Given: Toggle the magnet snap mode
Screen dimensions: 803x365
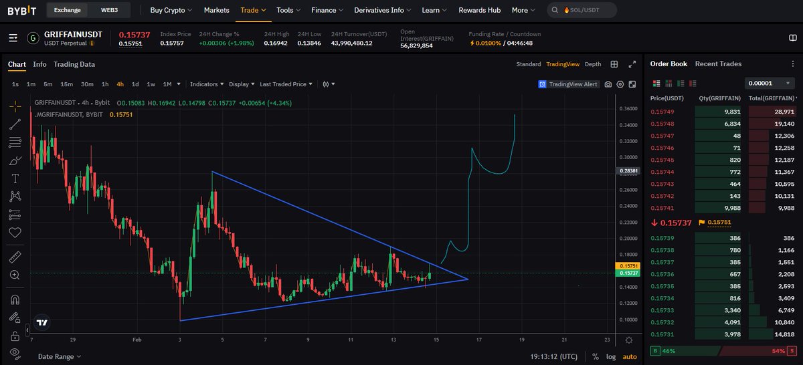Looking at the screenshot, I should 15,299.
